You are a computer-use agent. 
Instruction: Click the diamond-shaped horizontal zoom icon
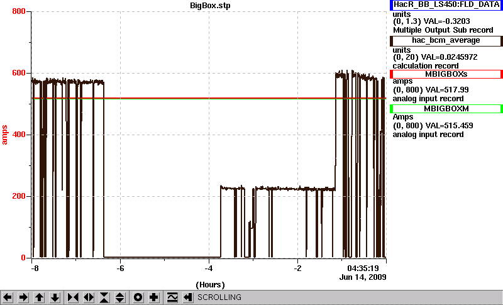point(89,297)
